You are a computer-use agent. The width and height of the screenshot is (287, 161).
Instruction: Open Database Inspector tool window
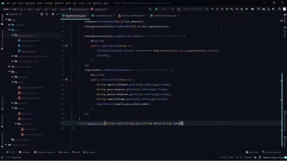pos(44,152)
